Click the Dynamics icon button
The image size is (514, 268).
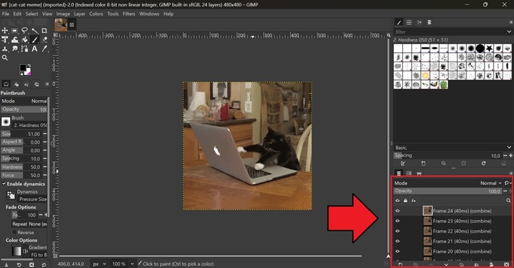tap(11, 196)
